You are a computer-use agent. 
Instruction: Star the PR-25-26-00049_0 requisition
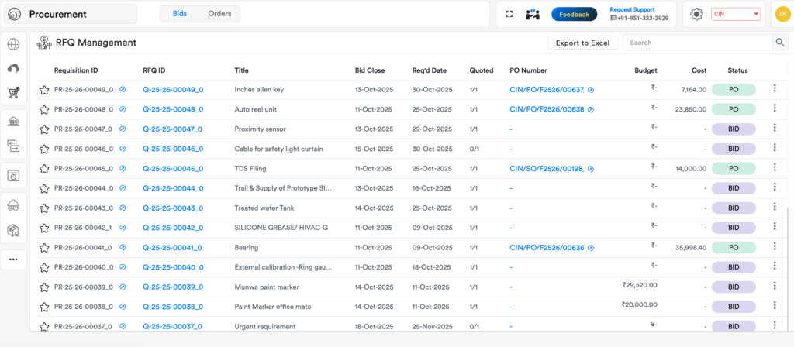44,90
